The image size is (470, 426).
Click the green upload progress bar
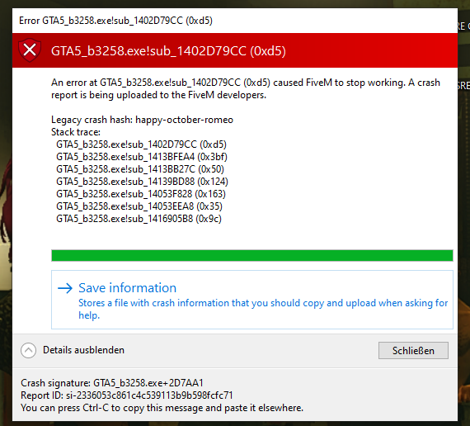tap(252, 255)
